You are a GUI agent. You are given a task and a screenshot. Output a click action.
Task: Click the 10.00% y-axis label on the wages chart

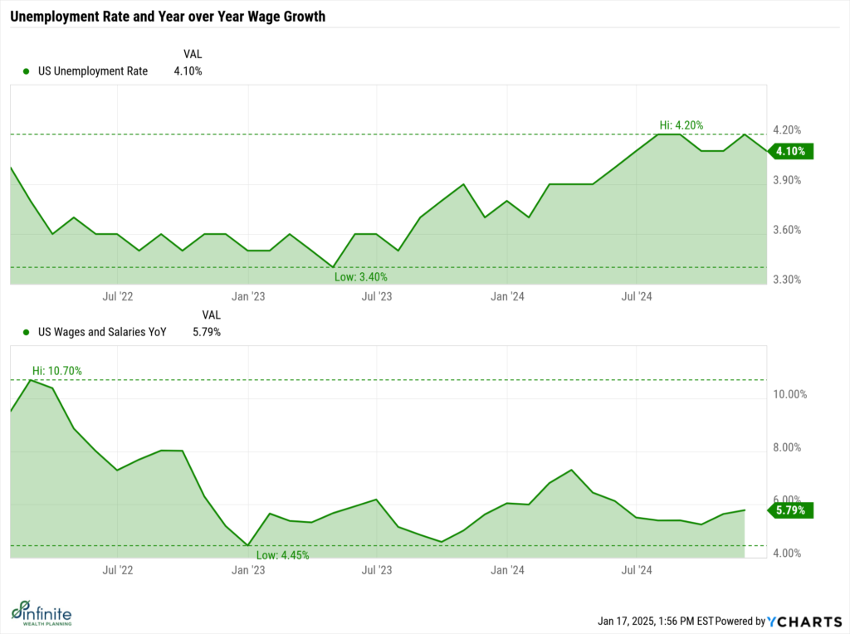tap(789, 395)
